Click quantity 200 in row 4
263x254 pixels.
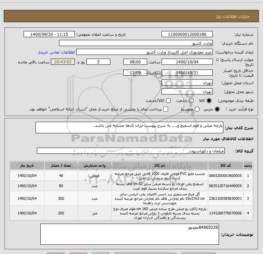point(61,213)
